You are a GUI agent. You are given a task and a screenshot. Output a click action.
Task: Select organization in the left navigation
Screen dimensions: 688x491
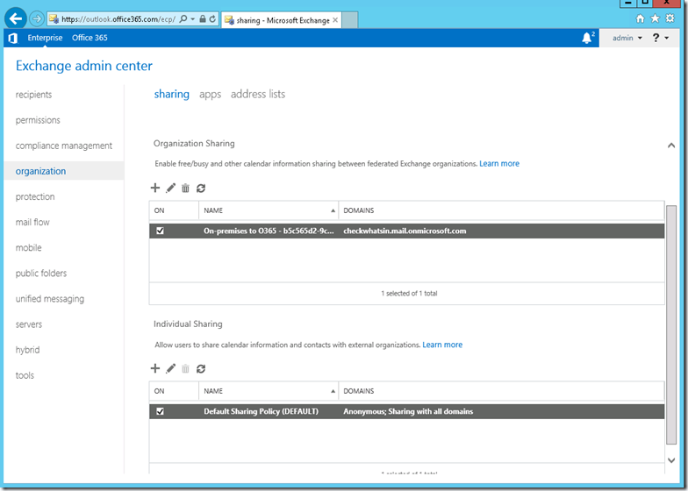[x=40, y=171]
